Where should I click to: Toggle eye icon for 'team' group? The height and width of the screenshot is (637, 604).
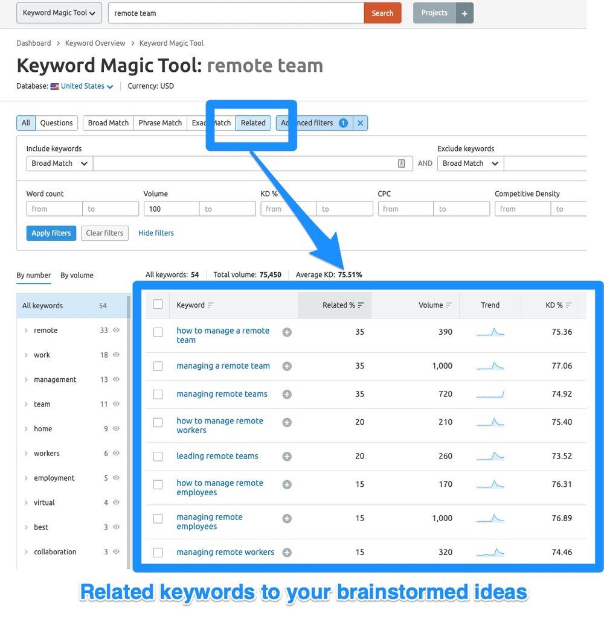coord(116,404)
